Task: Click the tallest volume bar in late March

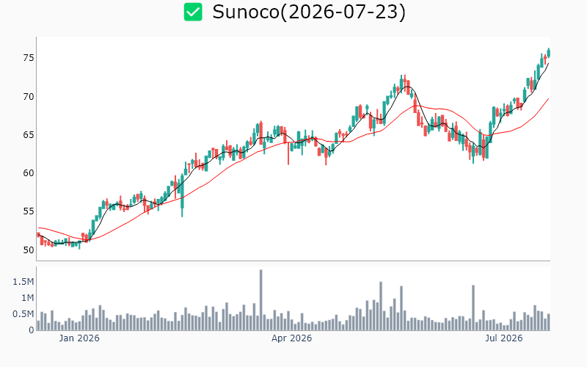Action: click(261, 300)
